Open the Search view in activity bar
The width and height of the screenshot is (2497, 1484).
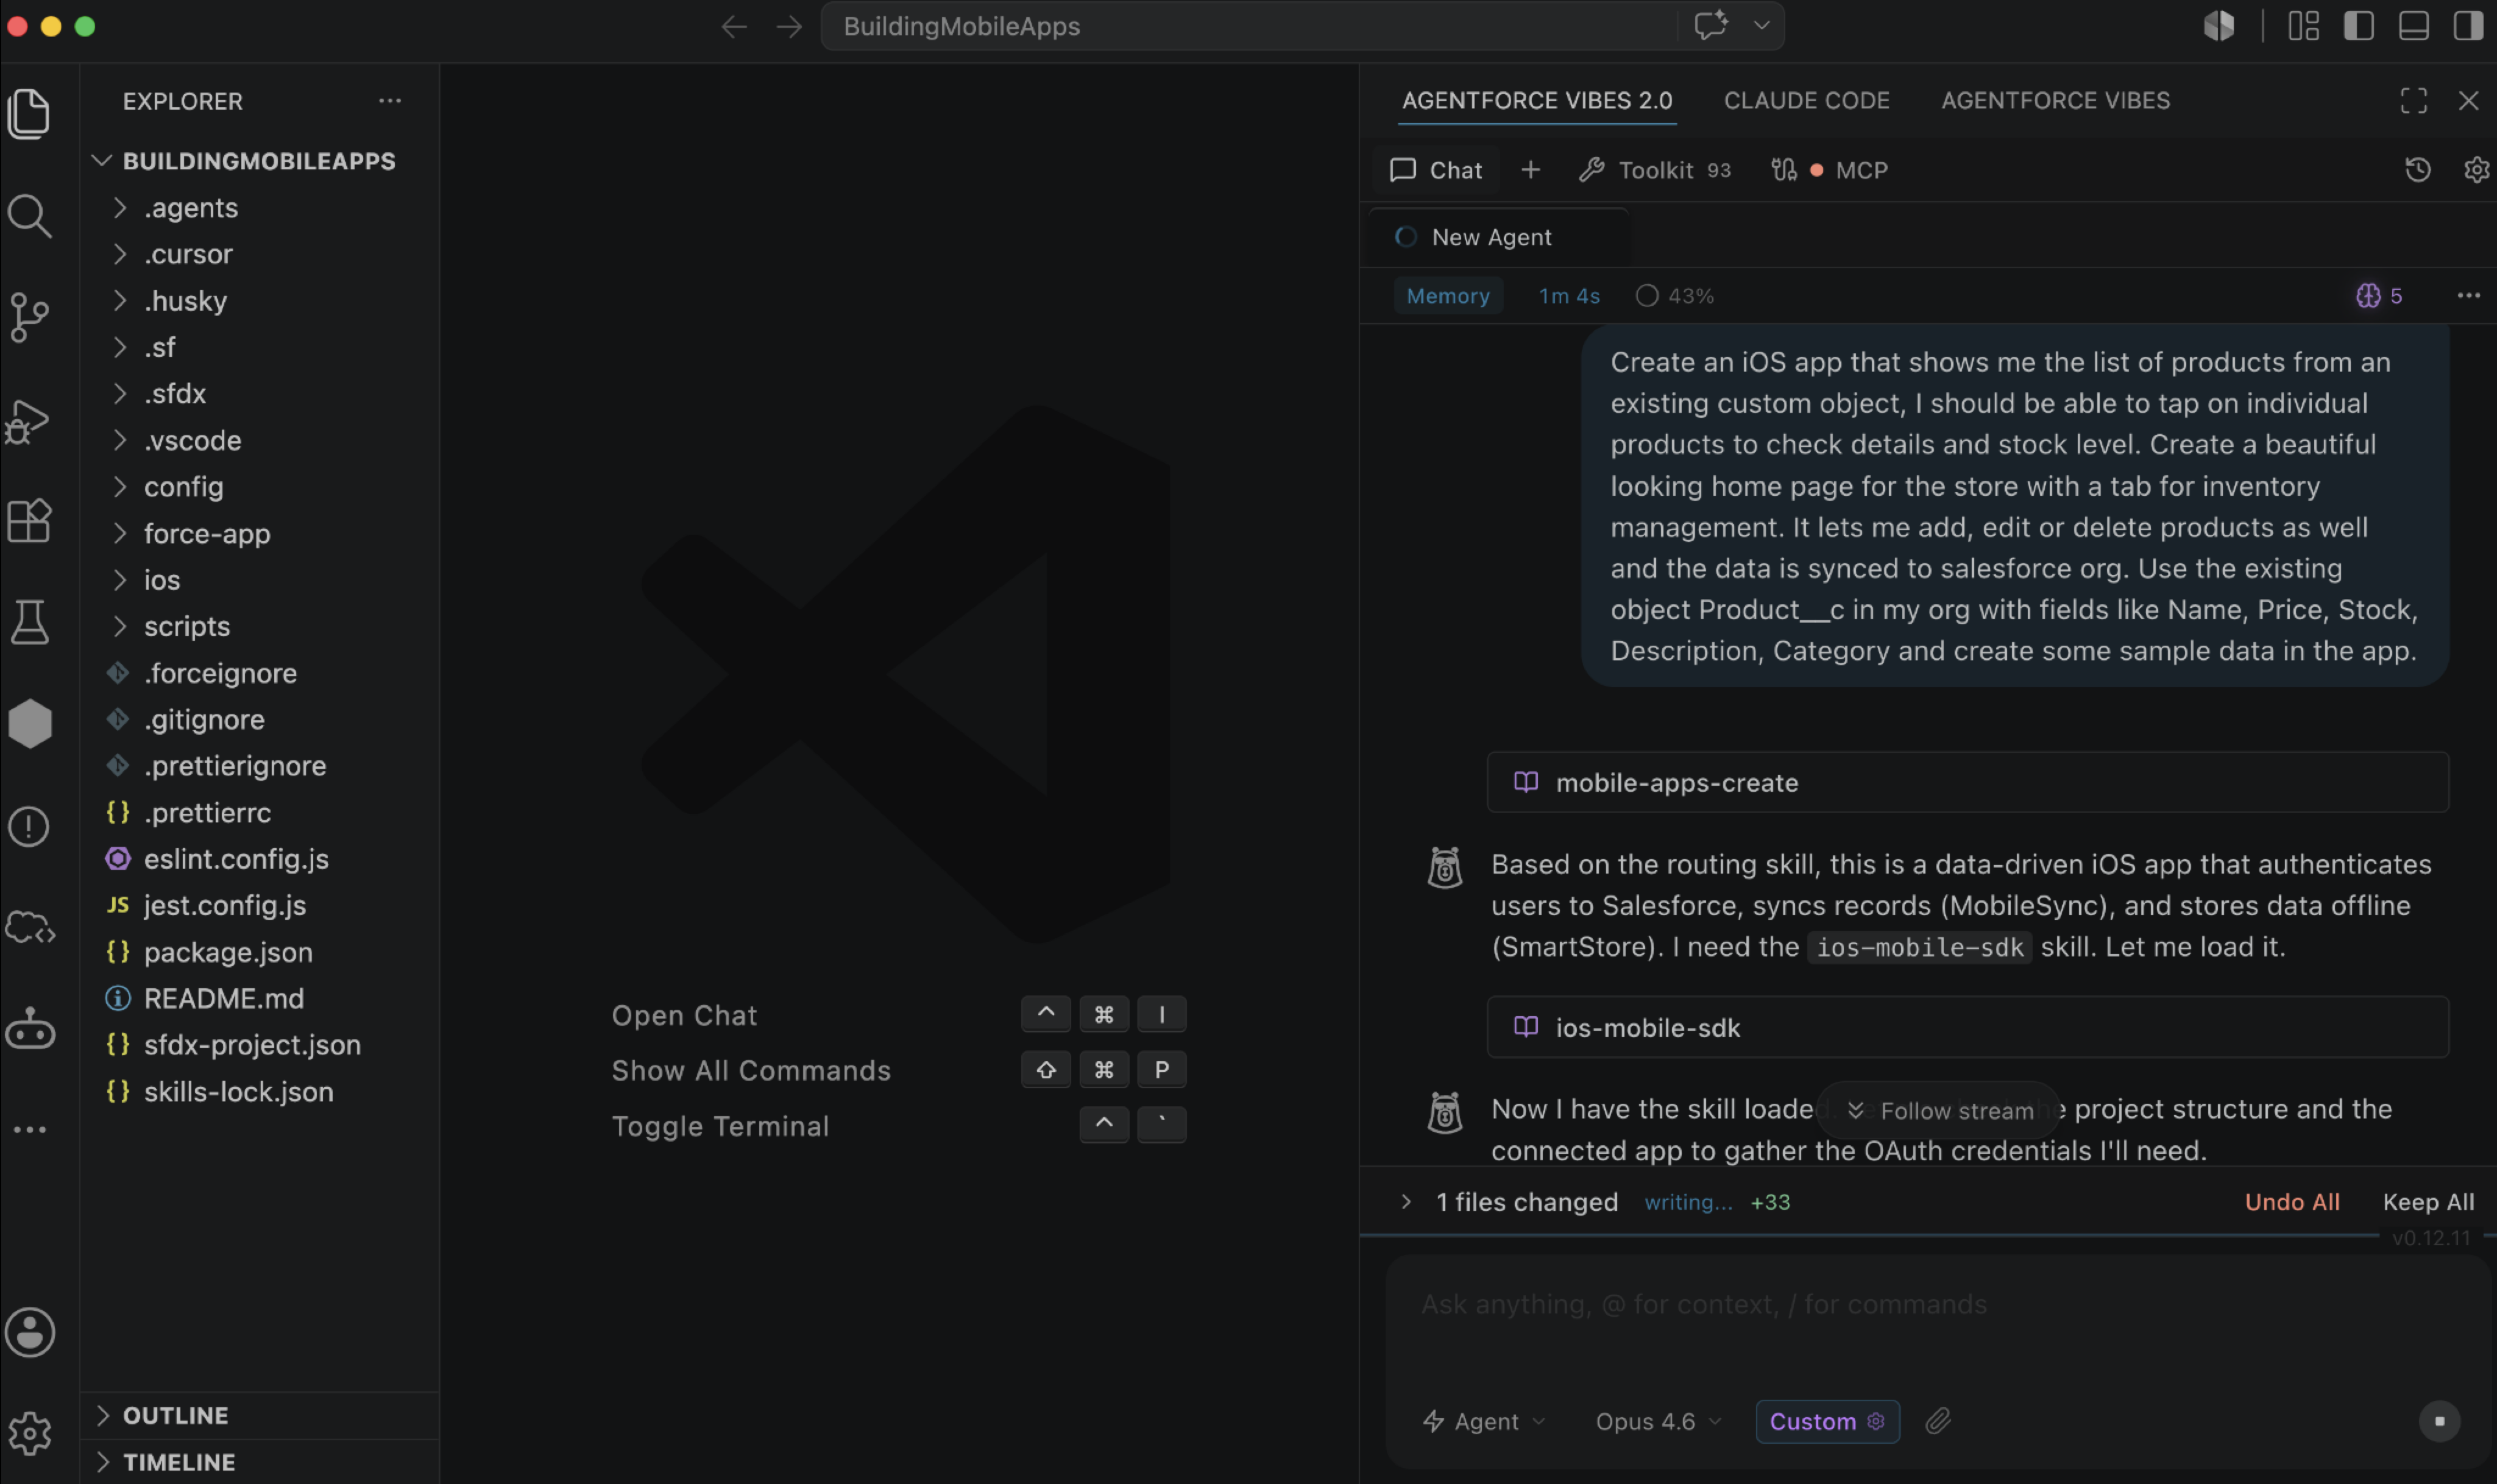point(29,215)
